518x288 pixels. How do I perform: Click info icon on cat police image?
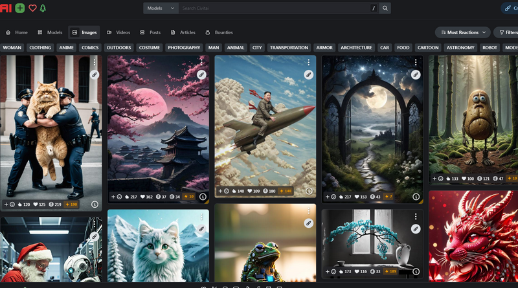pos(95,205)
